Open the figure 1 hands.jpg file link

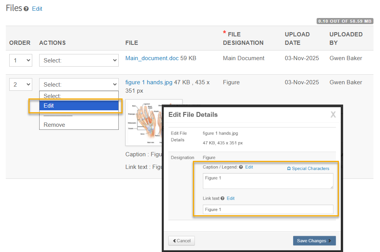(149, 82)
